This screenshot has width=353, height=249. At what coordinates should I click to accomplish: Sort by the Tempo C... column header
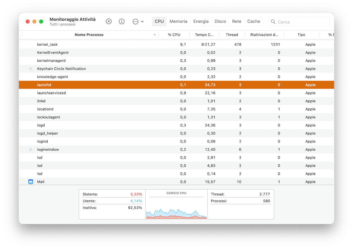[204, 35]
